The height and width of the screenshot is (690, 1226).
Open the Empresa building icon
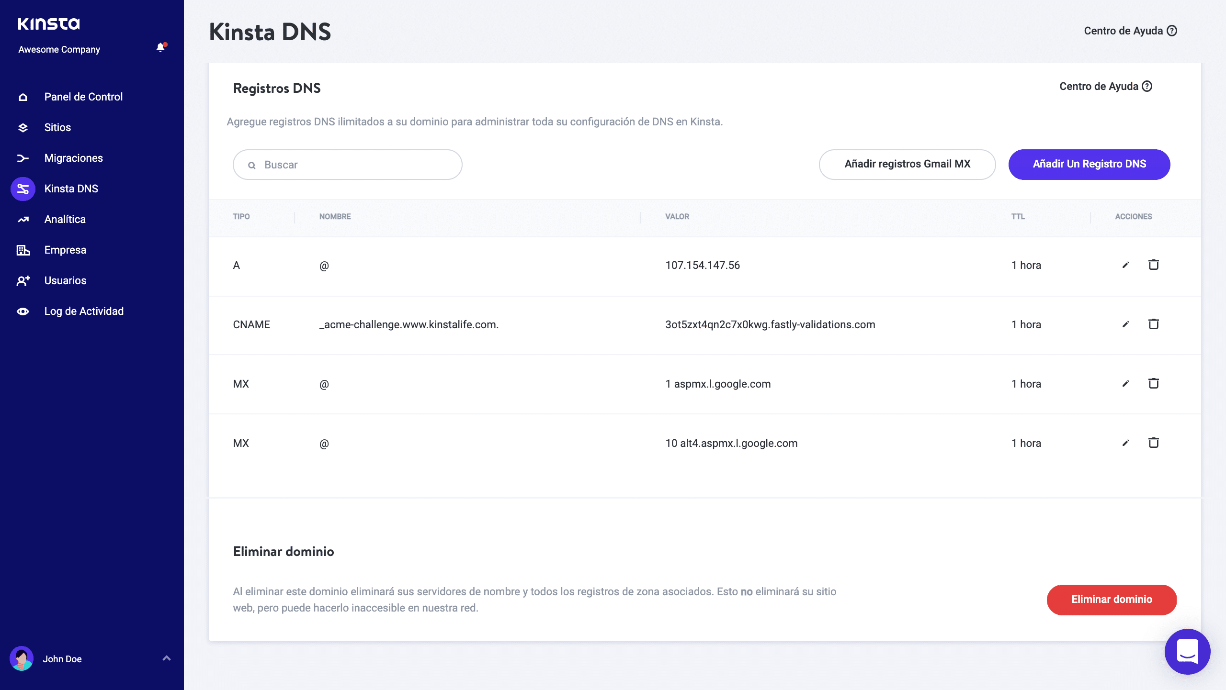[23, 249]
